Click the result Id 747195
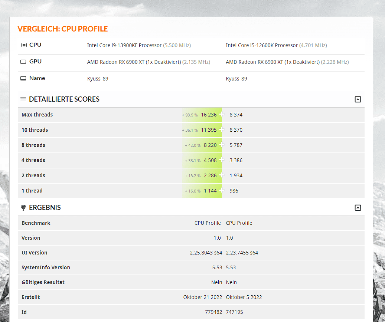The image size is (385, 322). coord(234,312)
